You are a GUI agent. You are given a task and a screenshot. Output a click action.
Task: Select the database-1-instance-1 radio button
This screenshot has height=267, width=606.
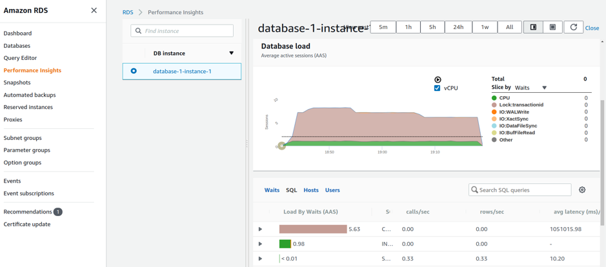[134, 71]
